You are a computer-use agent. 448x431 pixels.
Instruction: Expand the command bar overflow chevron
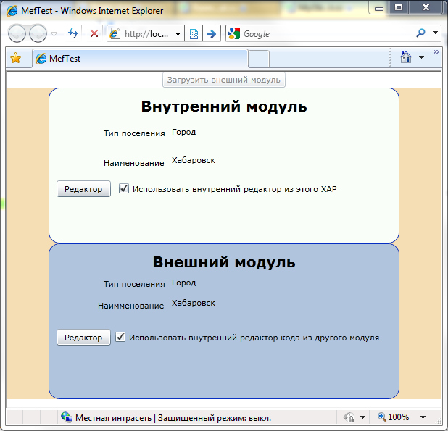click(x=436, y=52)
